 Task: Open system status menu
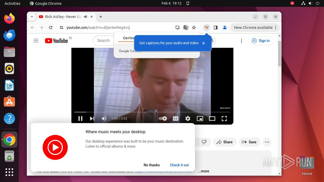(x=310, y=3)
